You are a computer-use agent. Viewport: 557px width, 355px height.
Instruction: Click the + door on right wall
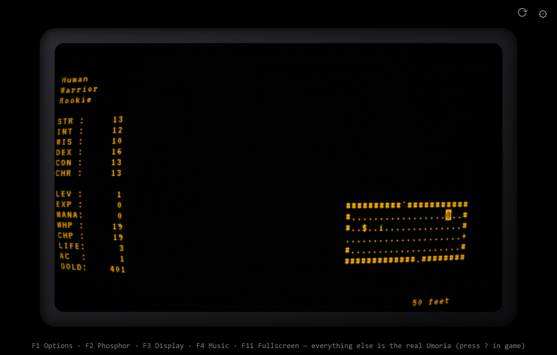tap(464, 236)
